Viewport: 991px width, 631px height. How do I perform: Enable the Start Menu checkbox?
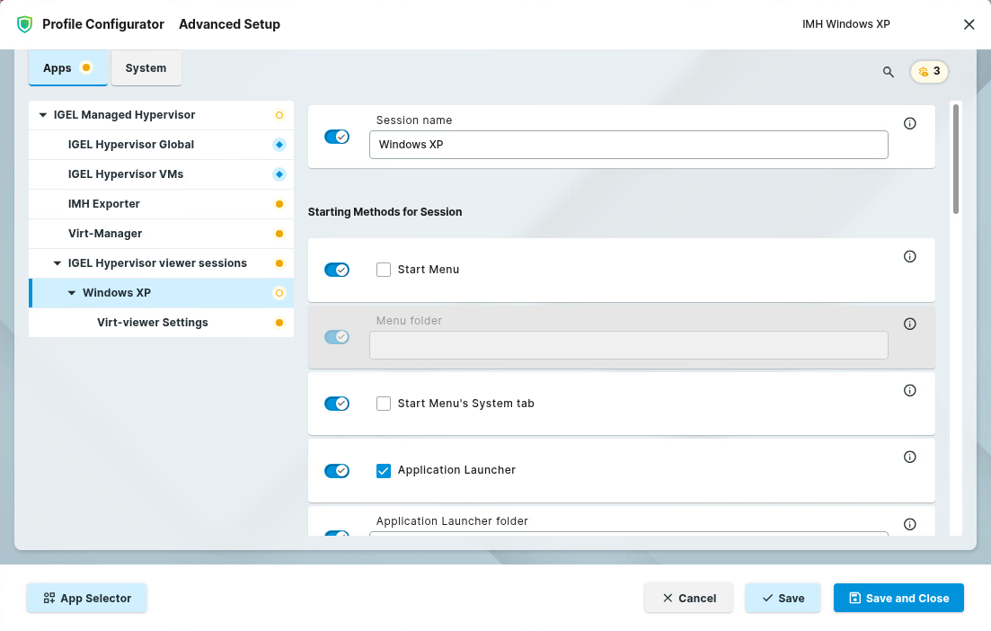384,270
